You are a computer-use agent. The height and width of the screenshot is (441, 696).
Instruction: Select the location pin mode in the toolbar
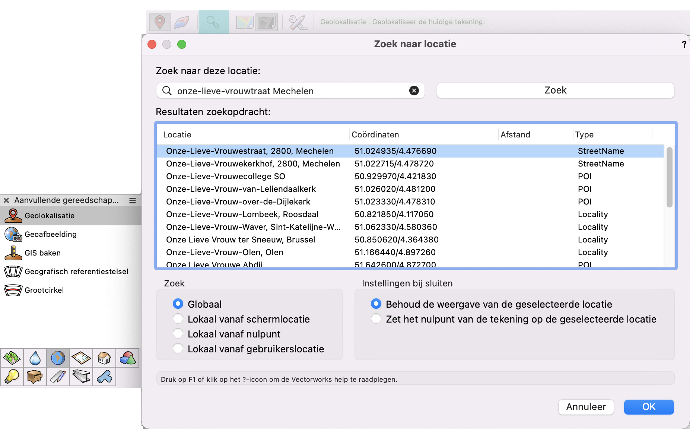[160, 22]
